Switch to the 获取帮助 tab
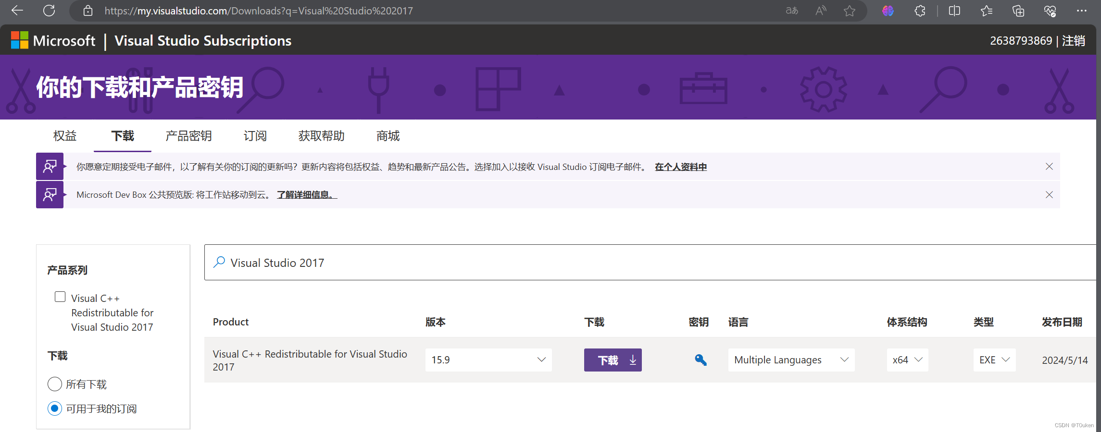Image resolution: width=1101 pixels, height=432 pixels. pos(321,136)
